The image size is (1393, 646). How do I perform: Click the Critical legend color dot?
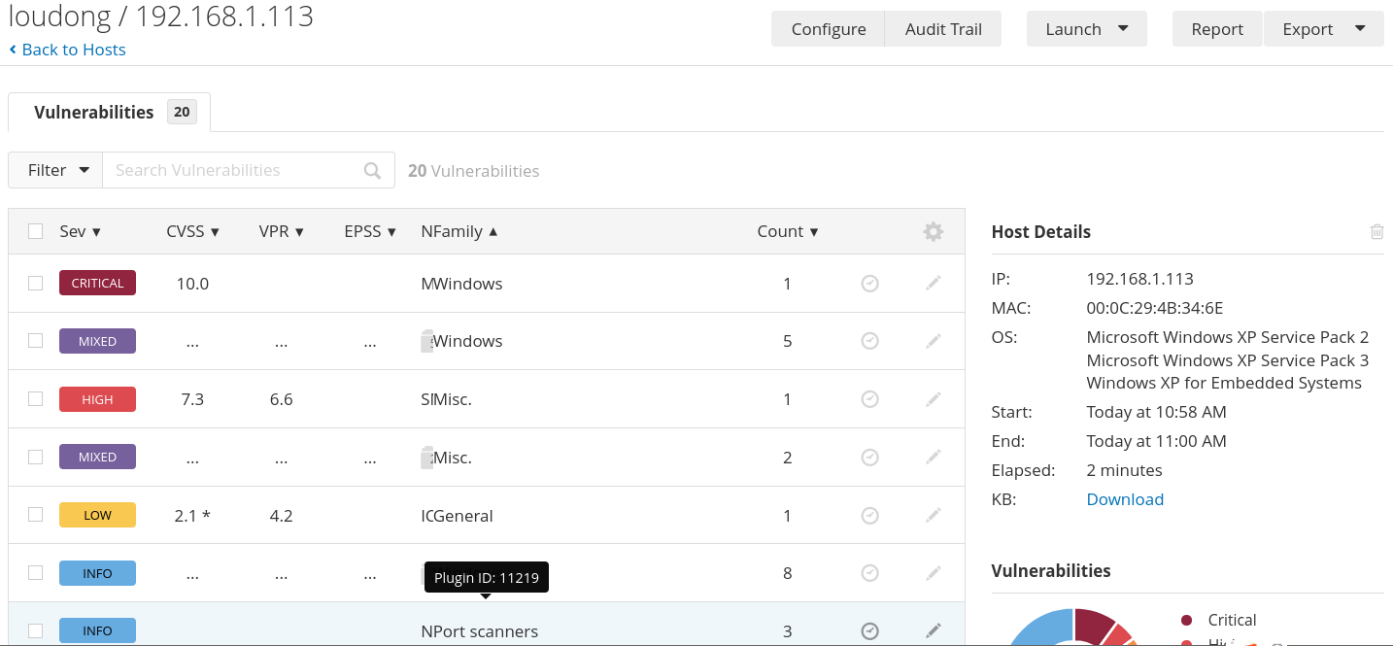tap(1186, 620)
